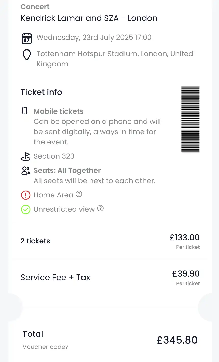Click the mobile phone icon beside Mobile tickets

(x=25, y=110)
